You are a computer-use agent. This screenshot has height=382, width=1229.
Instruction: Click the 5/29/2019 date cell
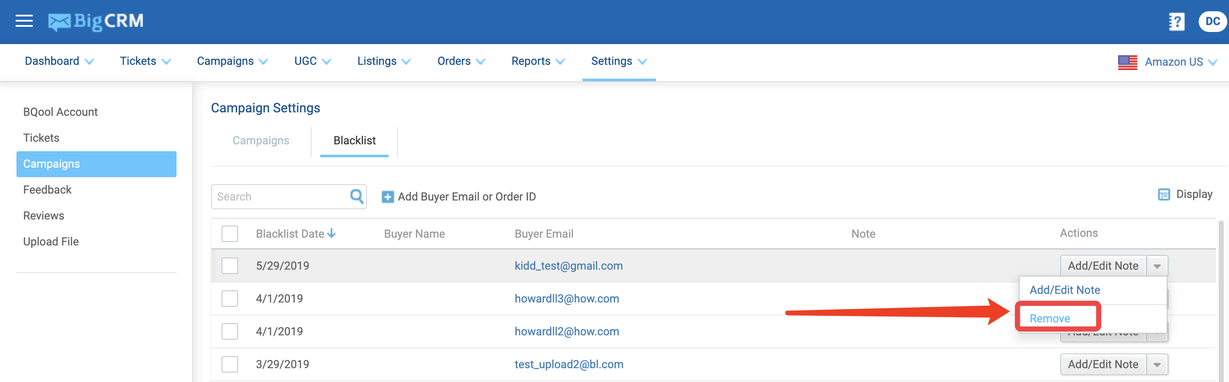click(x=283, y=266)
